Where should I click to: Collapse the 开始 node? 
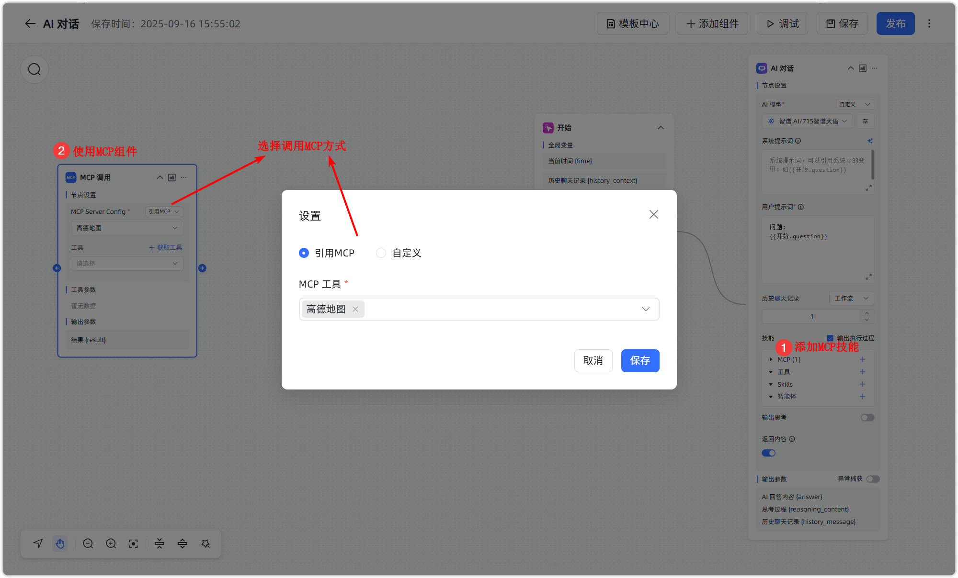661,128
